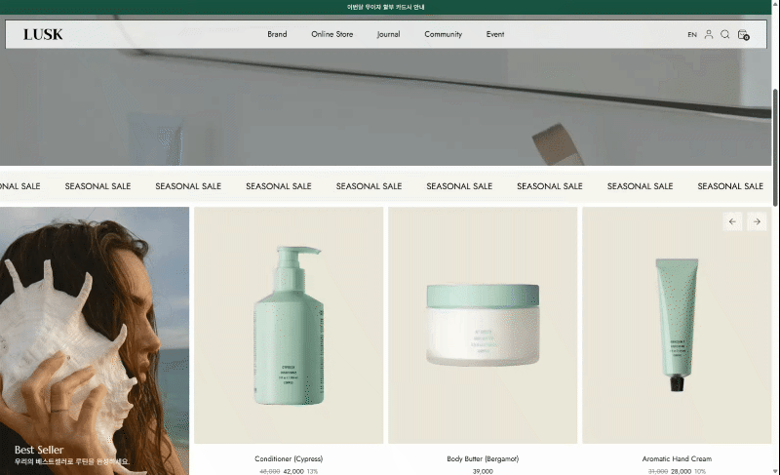Click the page vertical scrollbar thumb
The height and width of the screenshot is (475, 780).
(775, 147)
